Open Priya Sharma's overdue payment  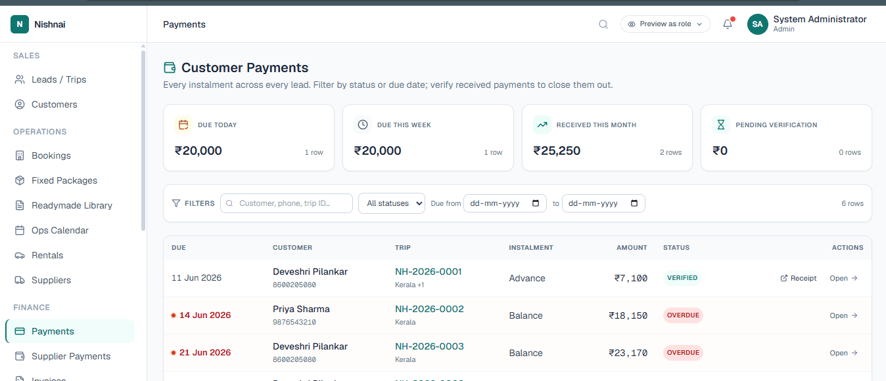(x=844, y=315)
